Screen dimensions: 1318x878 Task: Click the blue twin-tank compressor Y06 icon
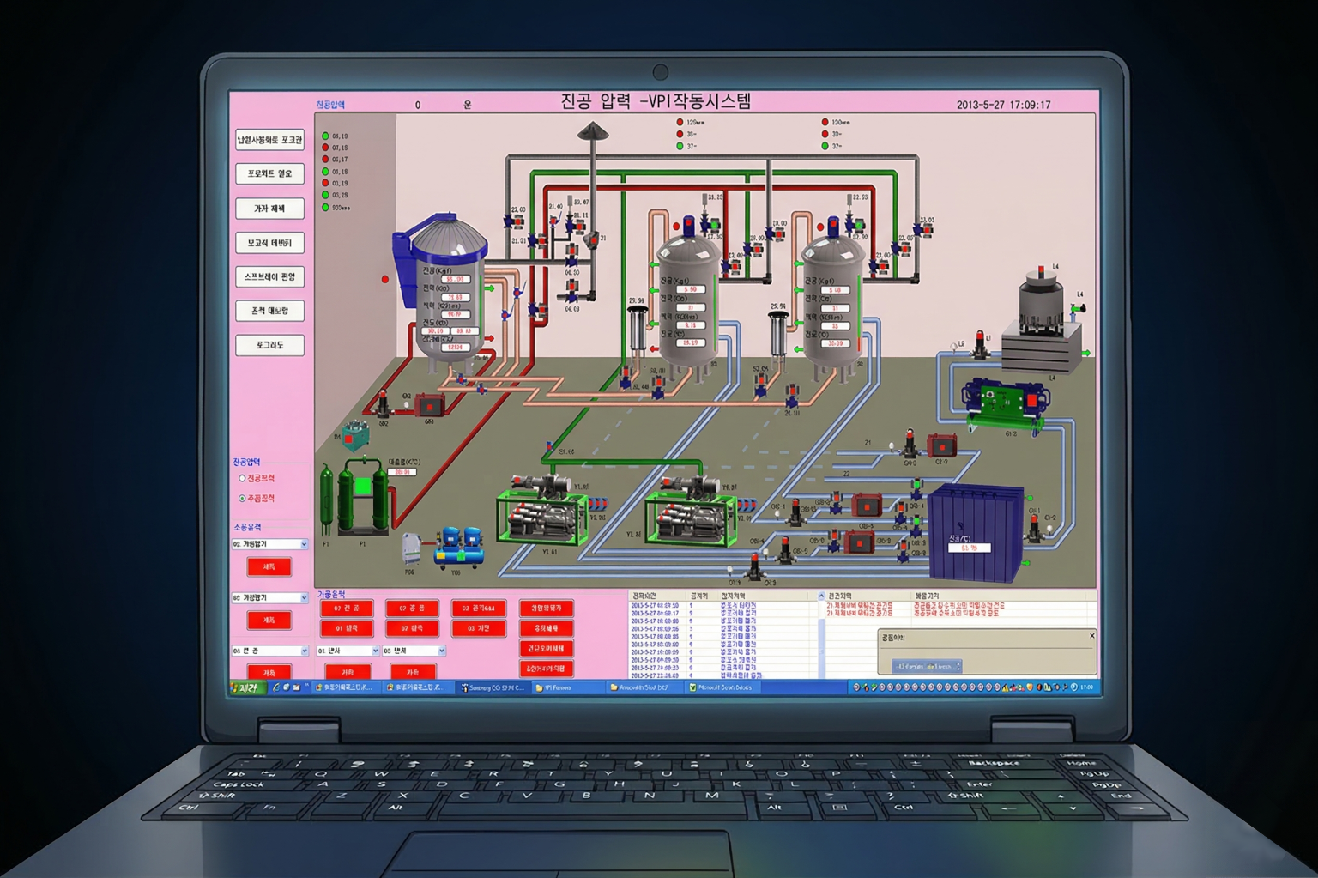[459, 546]
